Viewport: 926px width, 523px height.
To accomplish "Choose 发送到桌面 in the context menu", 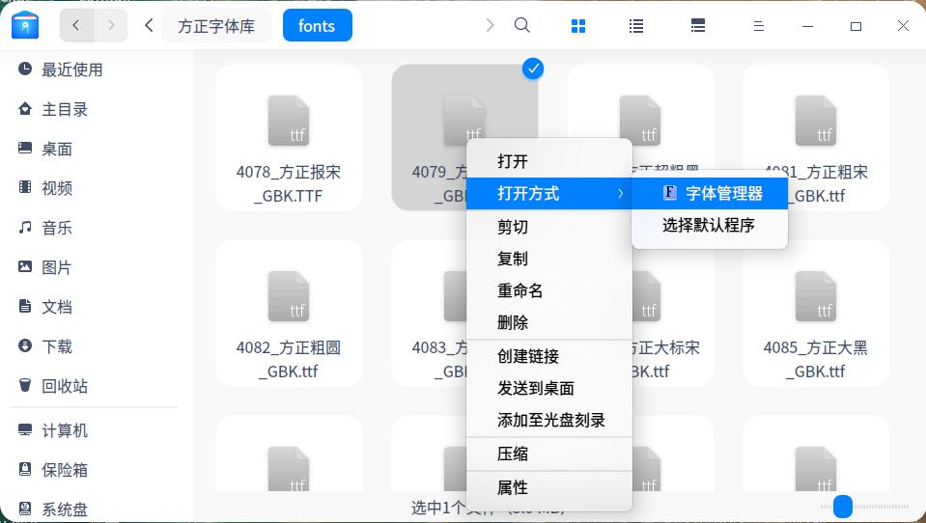I will pos(549,388).
